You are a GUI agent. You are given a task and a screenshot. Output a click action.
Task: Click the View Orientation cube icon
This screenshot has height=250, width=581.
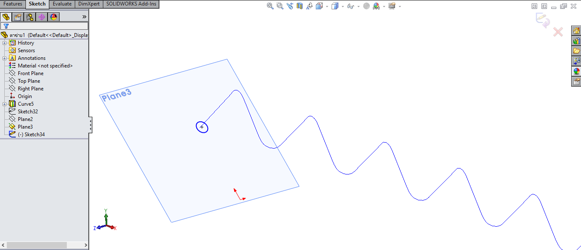tap(319, 6)
